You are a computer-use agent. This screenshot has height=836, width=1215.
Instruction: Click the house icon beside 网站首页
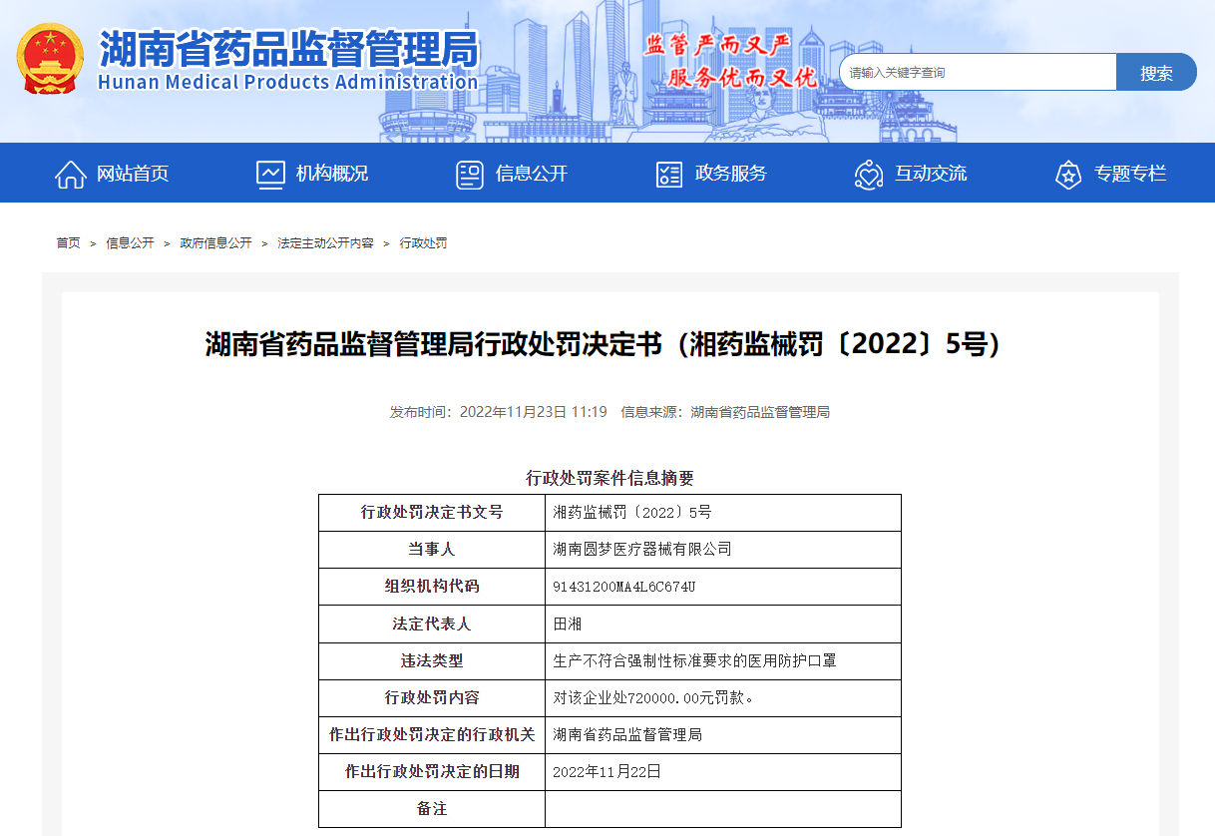(x=70, y=174)
